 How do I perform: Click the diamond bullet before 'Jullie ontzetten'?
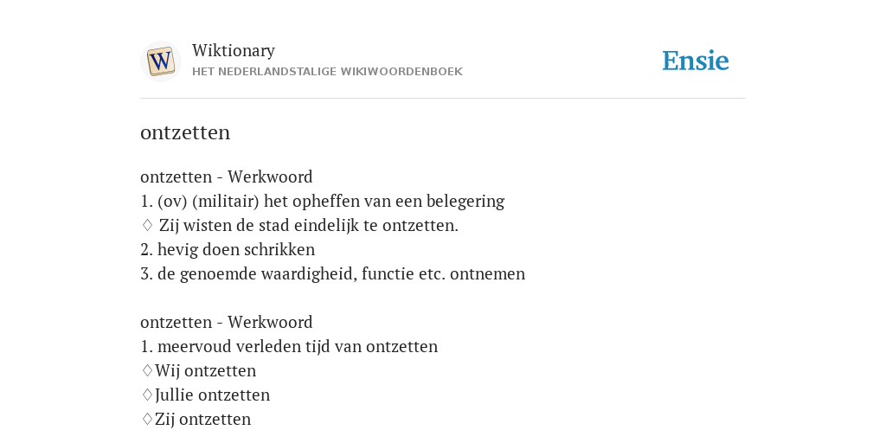tap(147, 395)
